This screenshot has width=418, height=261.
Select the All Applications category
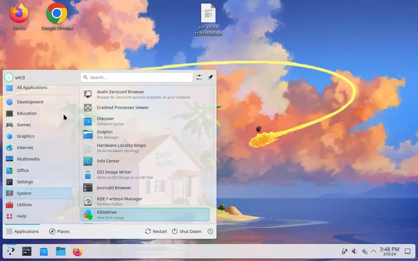38,88
